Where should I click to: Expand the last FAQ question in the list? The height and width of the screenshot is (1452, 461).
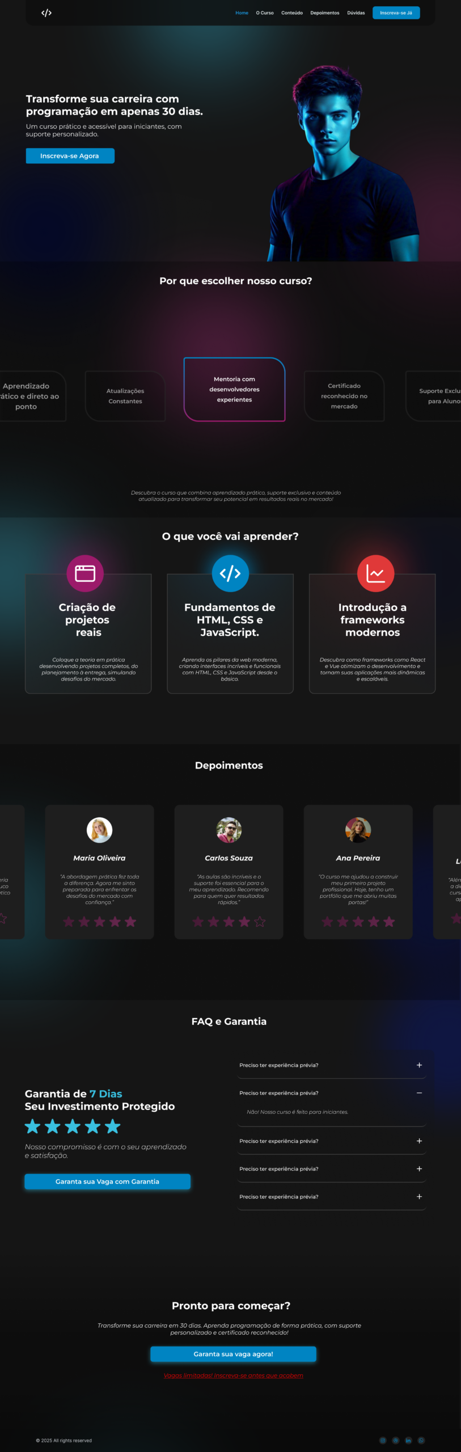click(419, 1197)
